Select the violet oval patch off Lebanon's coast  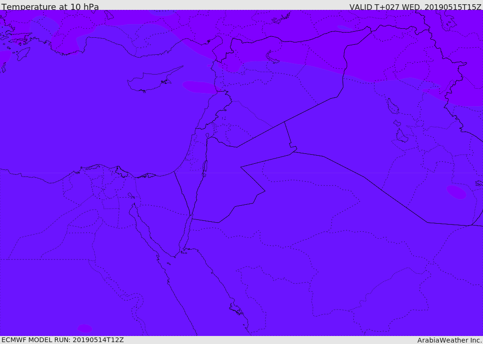point(200,87)
